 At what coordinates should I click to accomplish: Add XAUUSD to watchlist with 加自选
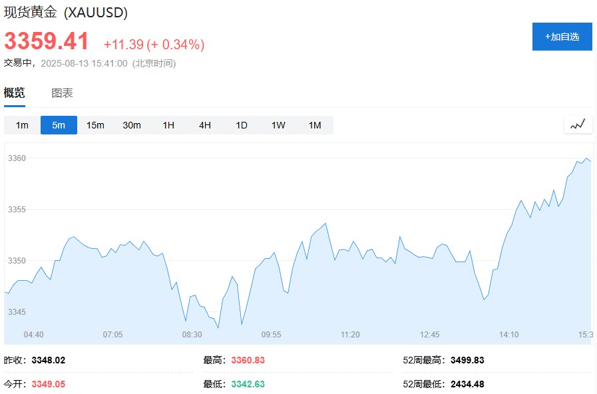(562, 37)
